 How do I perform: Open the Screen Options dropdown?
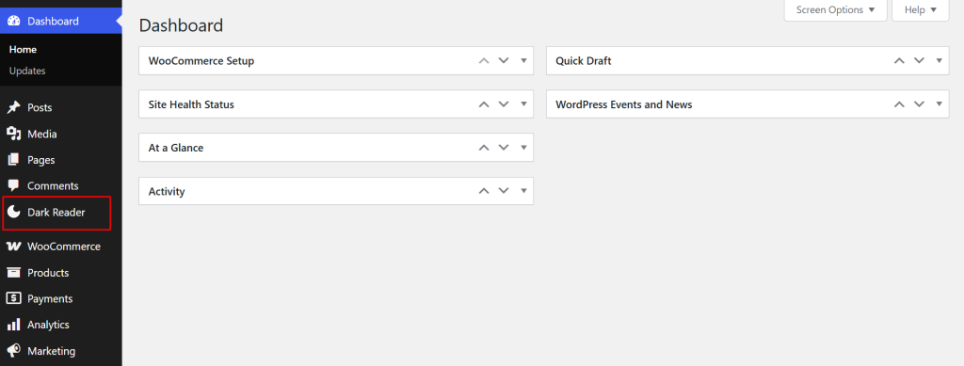tap(835, 9)
